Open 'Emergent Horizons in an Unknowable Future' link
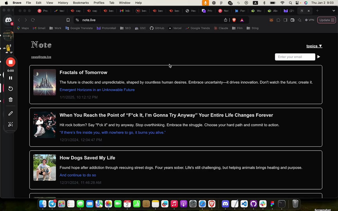 (97, 90)
